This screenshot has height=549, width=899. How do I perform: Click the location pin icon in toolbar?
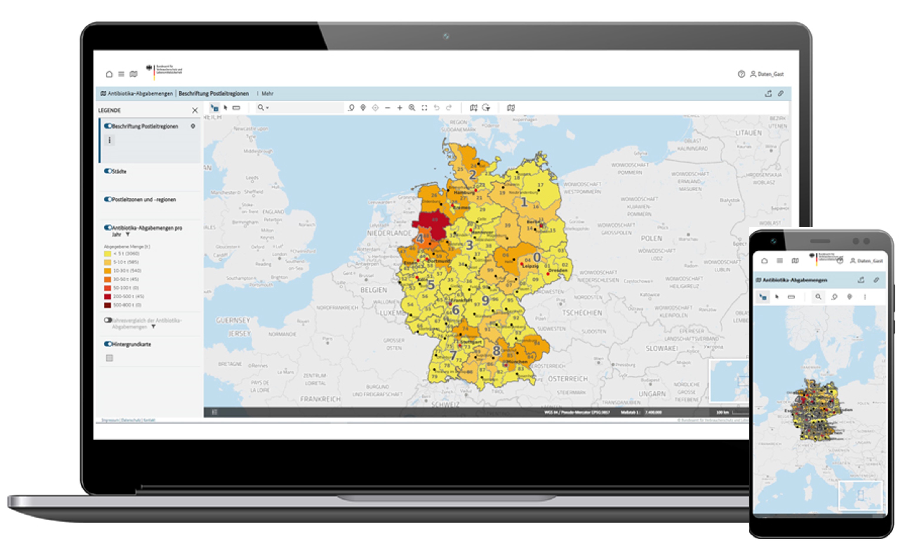(363, 108)
